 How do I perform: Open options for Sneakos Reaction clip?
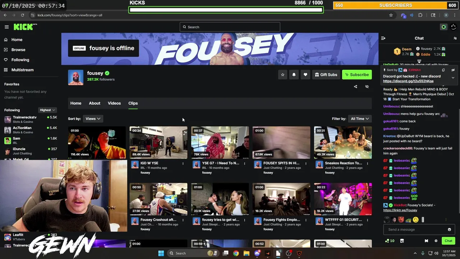(x=367, y=163)
